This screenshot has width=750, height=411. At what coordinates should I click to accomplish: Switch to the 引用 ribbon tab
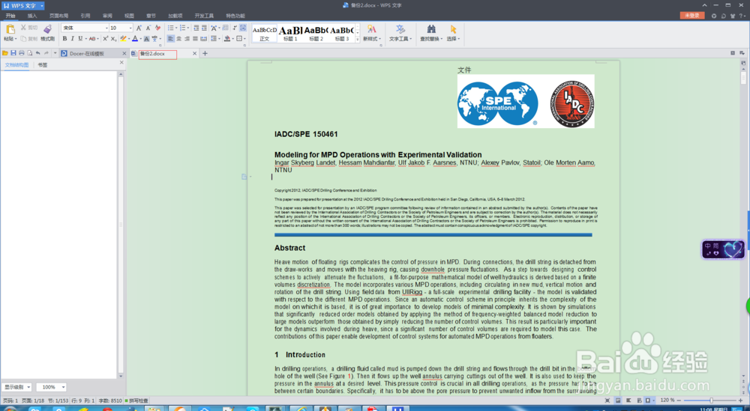pyautogui.click(x=85, y=16)
